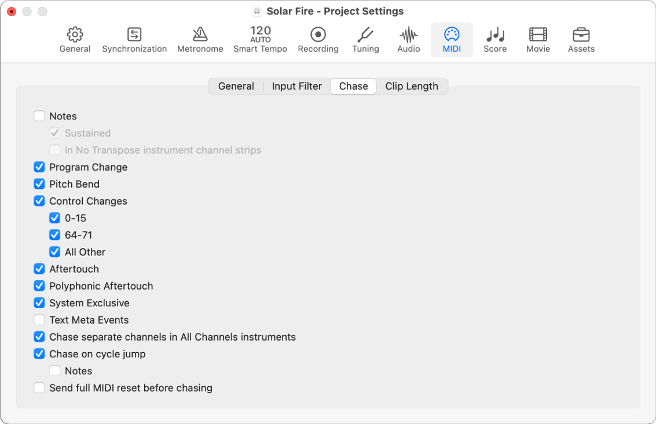656x424 pixels.
Task: Enable Send full MIDI reset before chasing
Action: [39, 388]
